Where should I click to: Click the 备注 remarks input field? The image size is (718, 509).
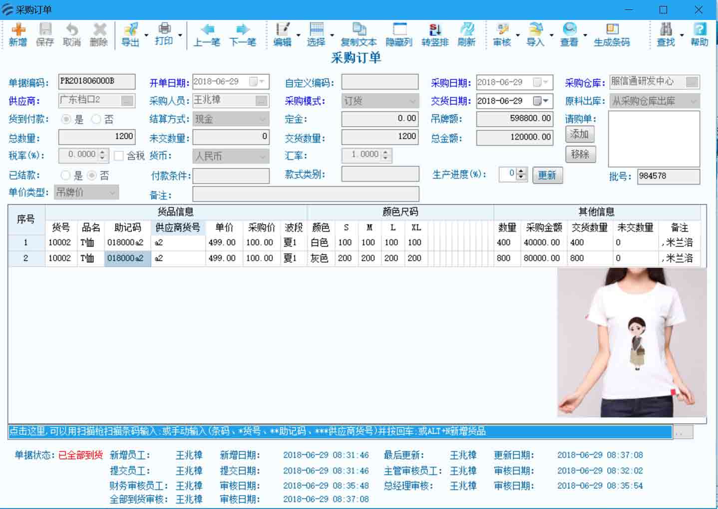pyautogui.click(x=306, y=194)
